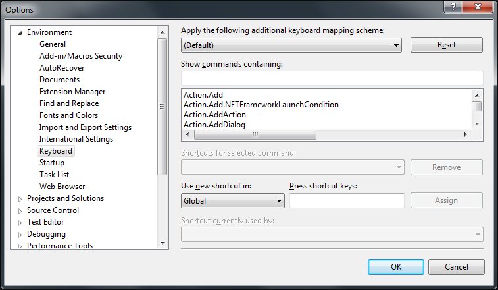Expand the Projects and Solutions node
Viewport: 498px width, 290px height.
click(20, 198)
